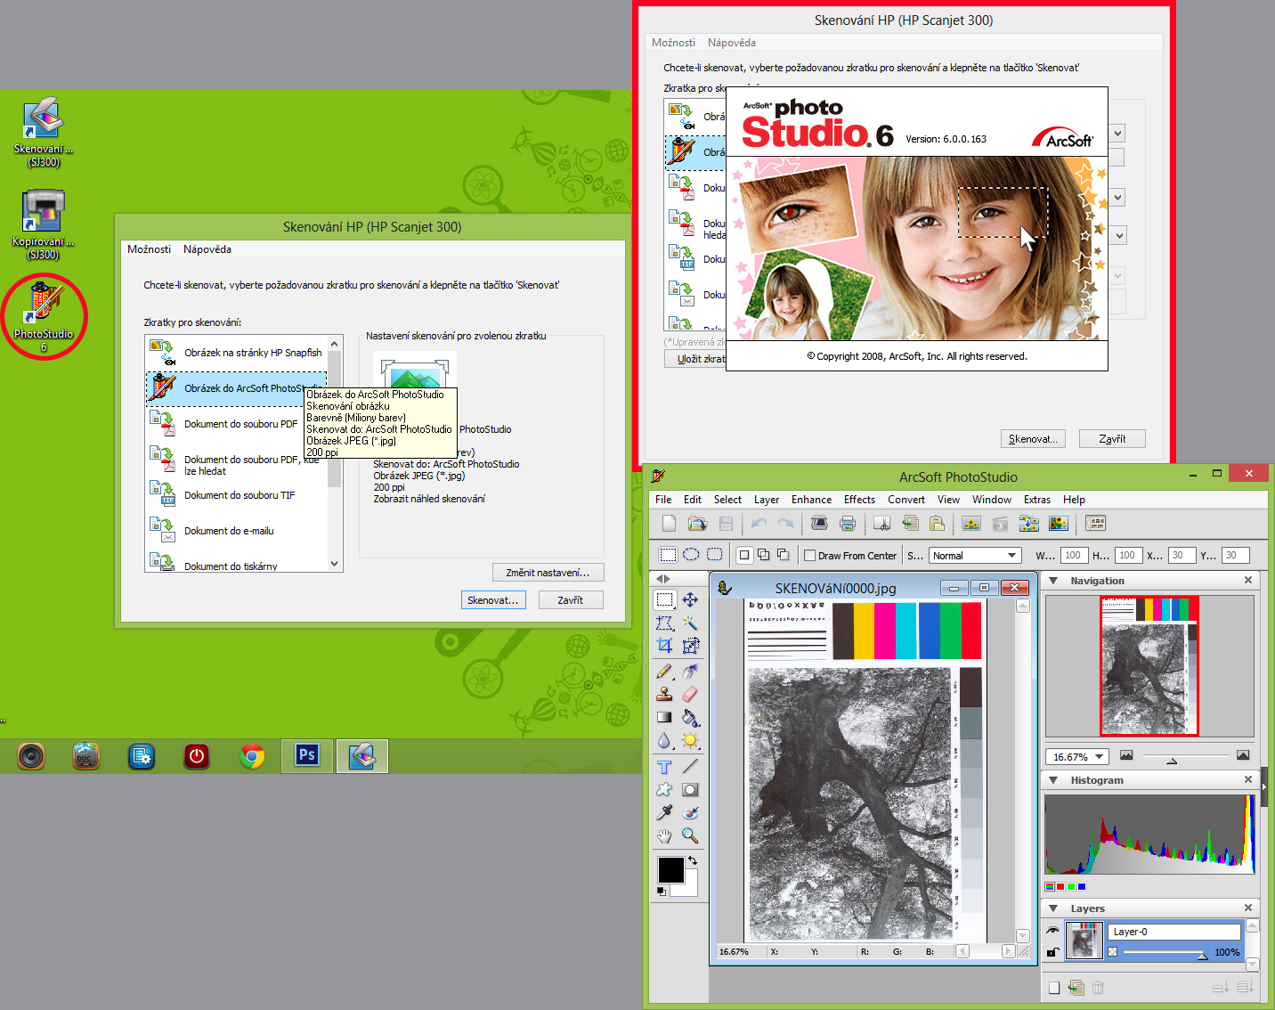Image resolution: width=1275 pixels, height=1010 pixels.
Task: Click the foreground black color swatch
Action: [x=670, y=869]
